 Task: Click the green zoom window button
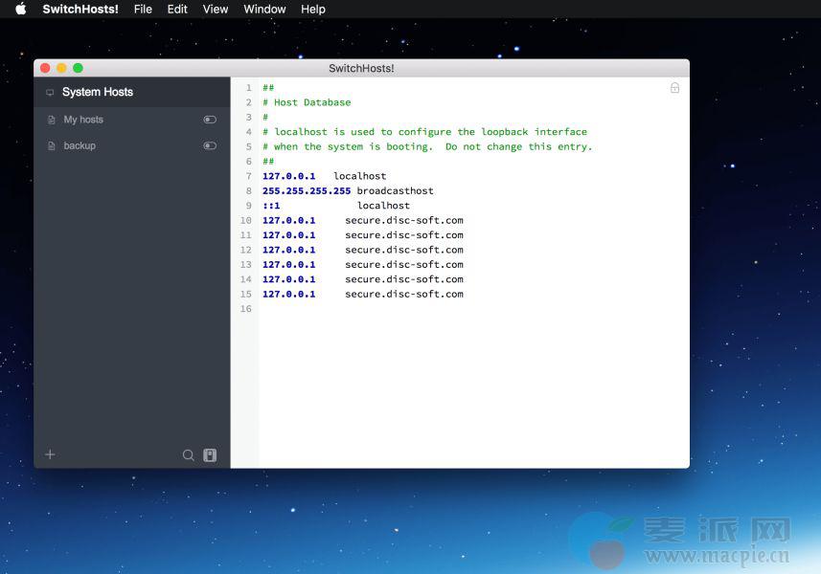tap(78, 68)
